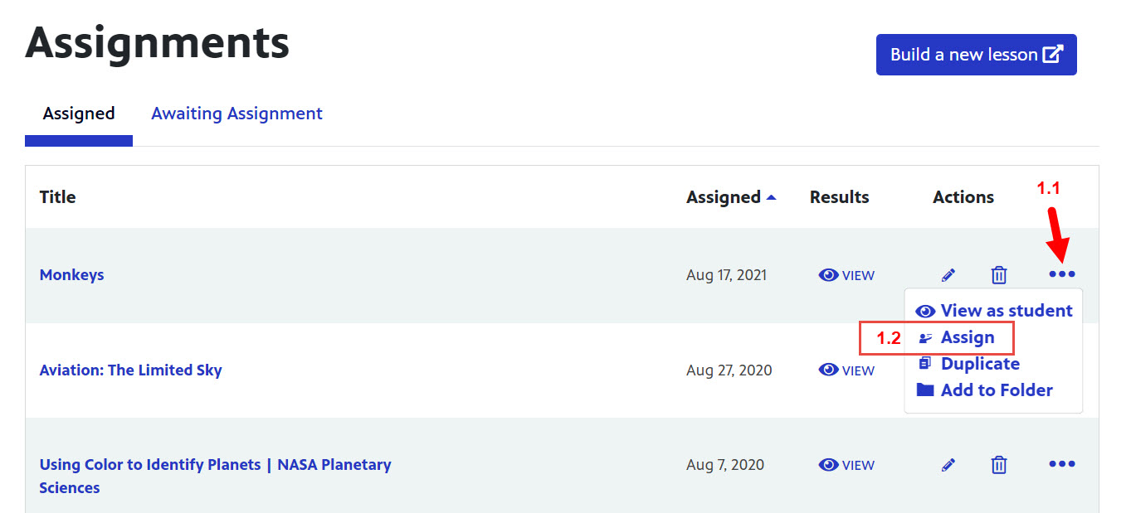Click the Title column header
The width and height of the screenshot is (1131, 513).
(57, 197)
